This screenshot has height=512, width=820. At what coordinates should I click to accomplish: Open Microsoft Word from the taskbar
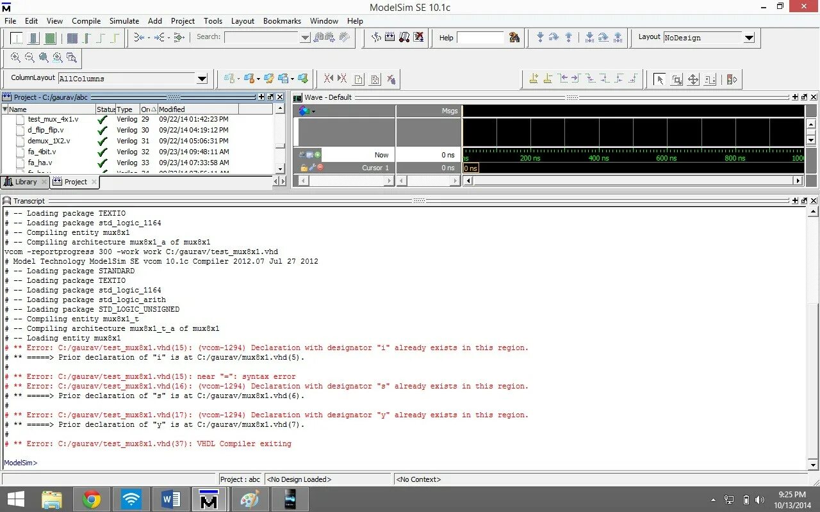(170, 499)
